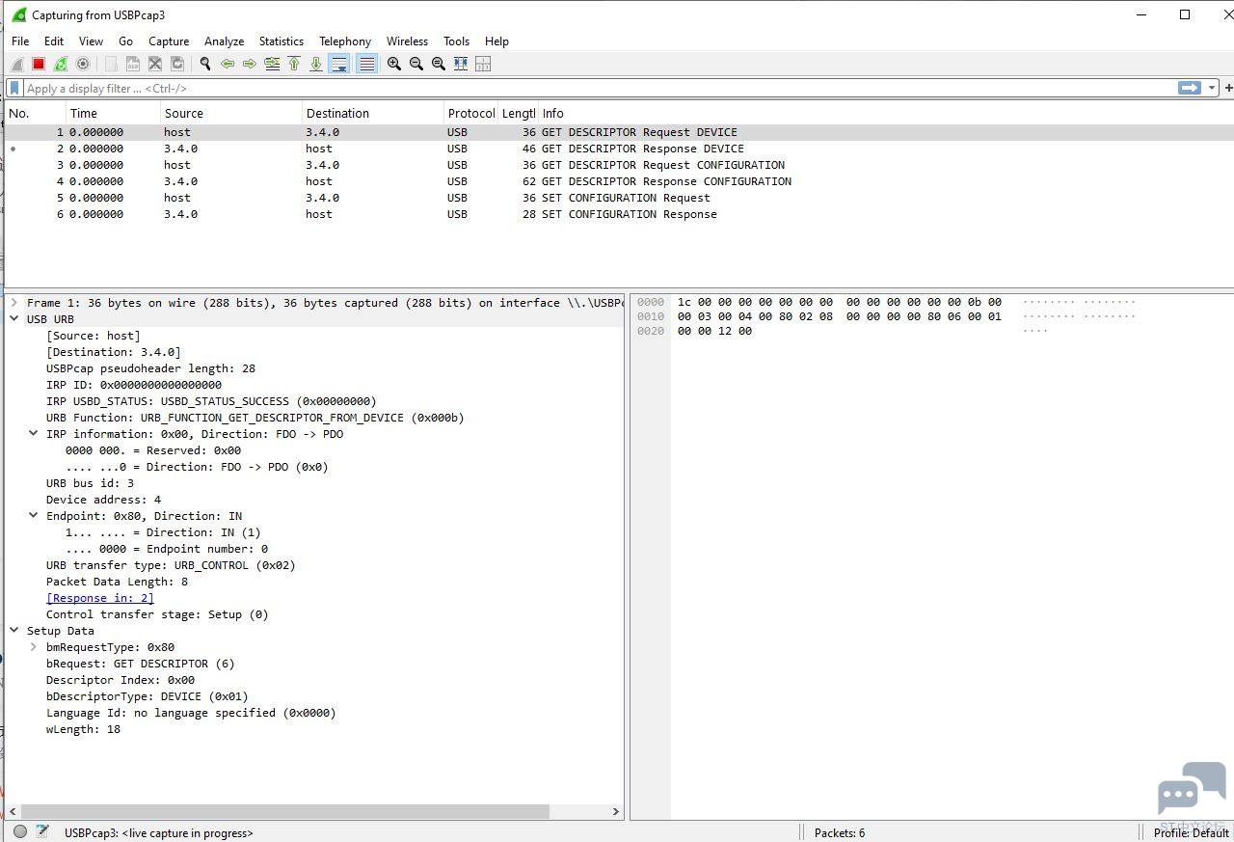The height and width of the screenshot is (842, 1234).
Task: Collapse the Setup Data section
Action: click(14, 631)
